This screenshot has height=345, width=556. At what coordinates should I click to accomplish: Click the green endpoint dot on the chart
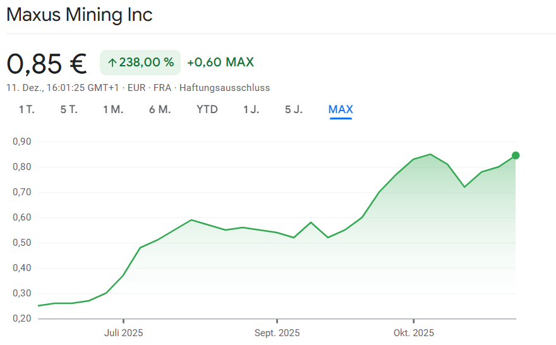click(x=516, y=155)
